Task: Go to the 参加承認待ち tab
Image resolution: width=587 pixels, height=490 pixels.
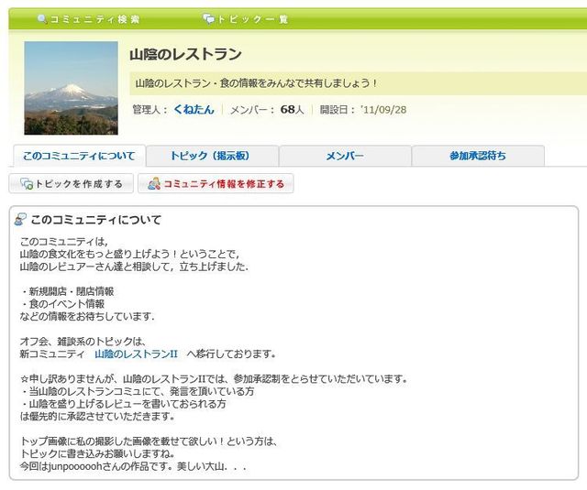Action: click(477, 156)
